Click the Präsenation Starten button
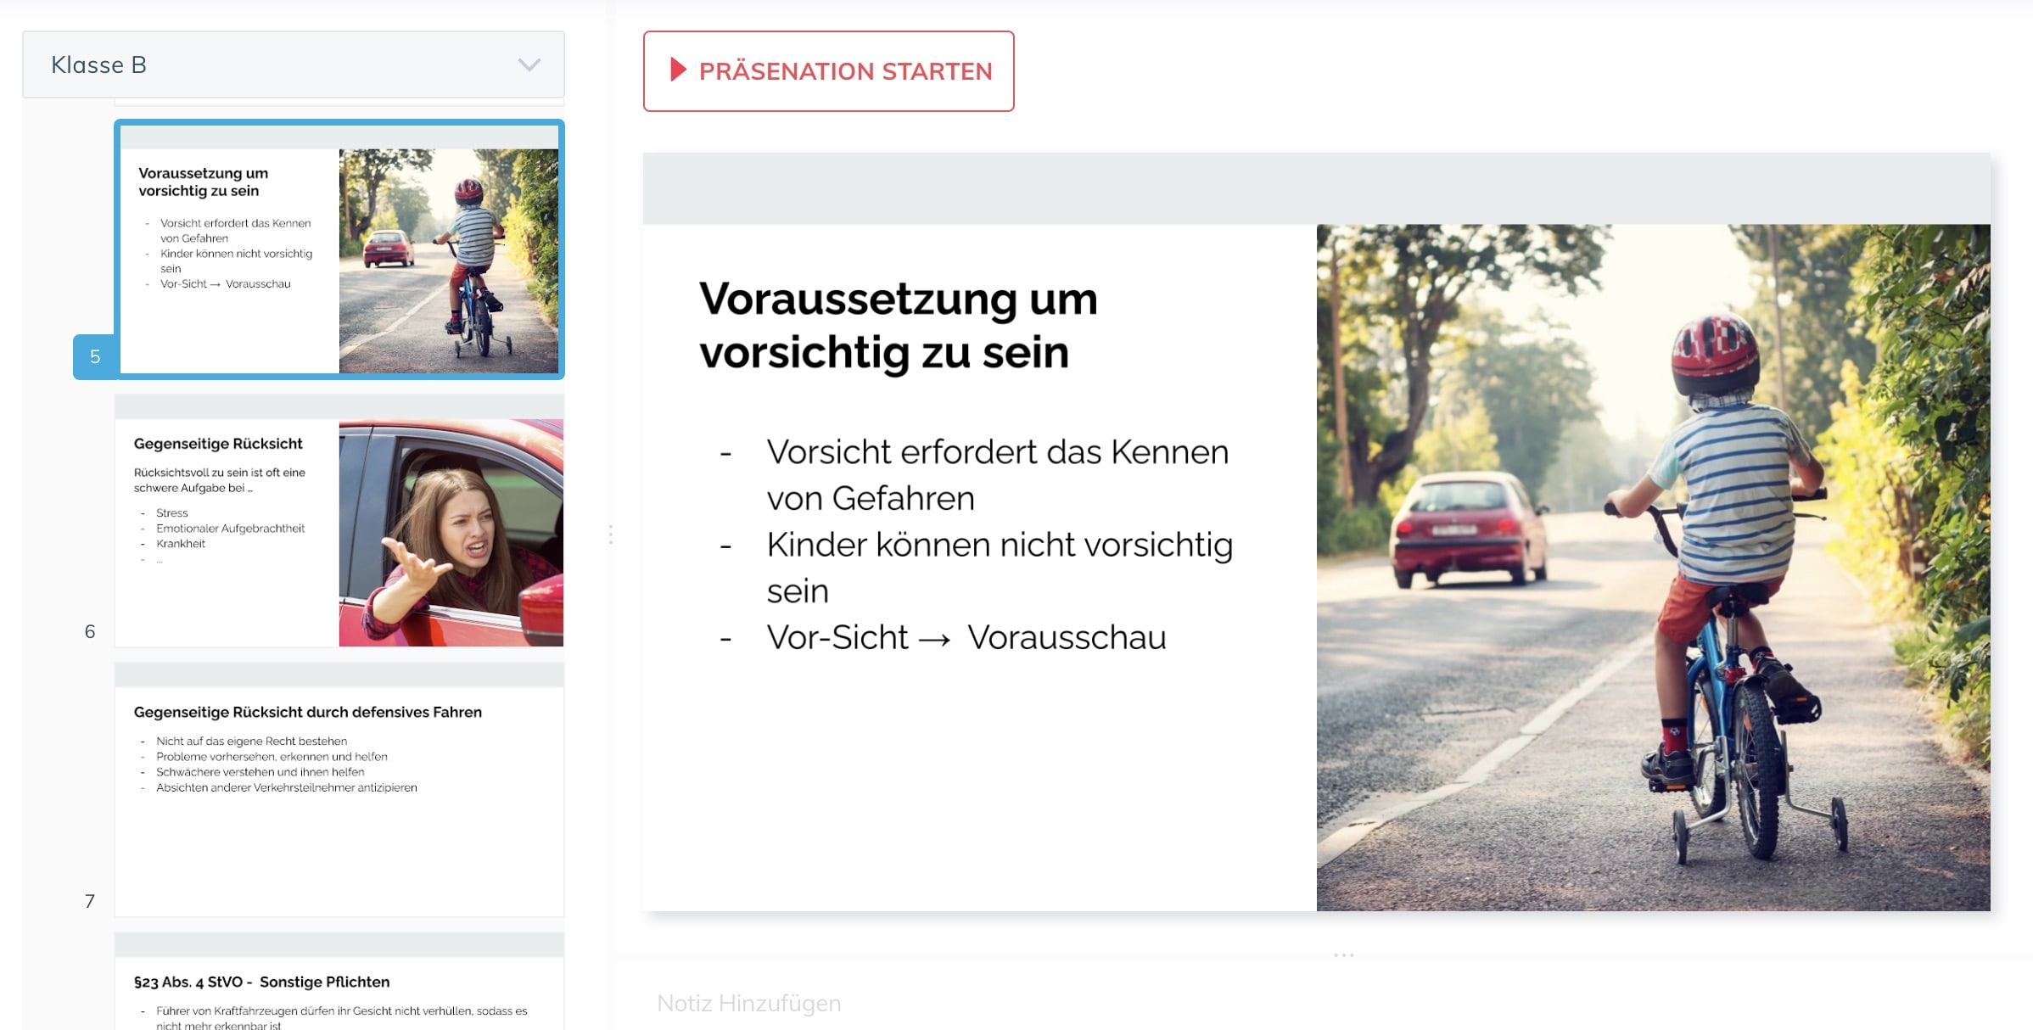This screenshot has height=1030, width=2033. (828, 71)
